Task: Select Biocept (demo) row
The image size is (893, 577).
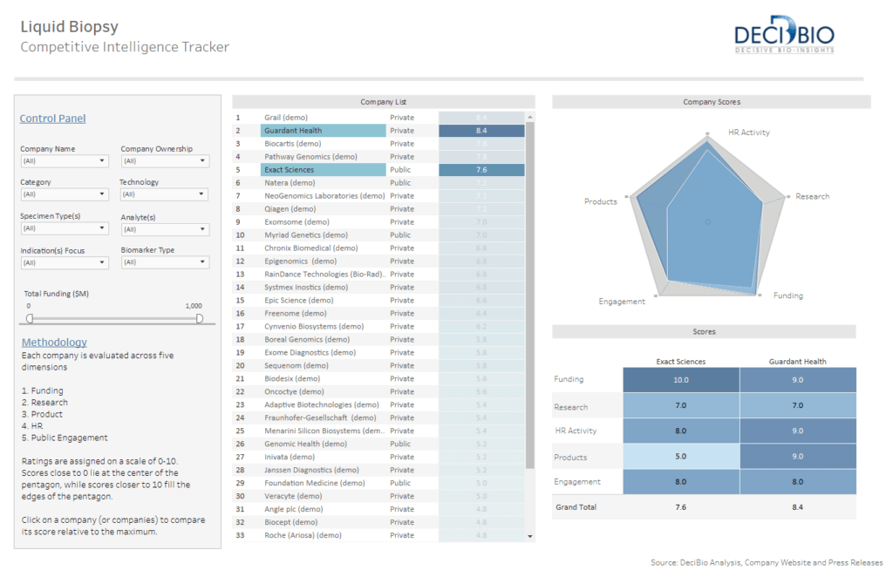Action: click(x=380, y=523)
